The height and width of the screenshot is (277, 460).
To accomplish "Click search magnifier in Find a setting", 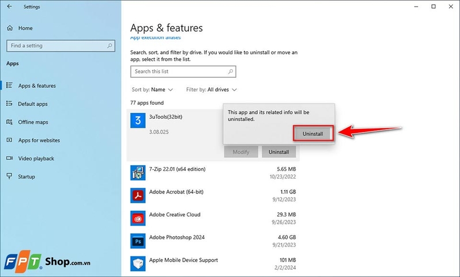I will 109,46.
